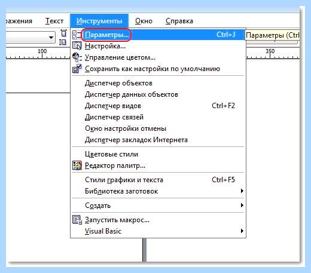Select Создать menu entry

[x=158, y=205]
